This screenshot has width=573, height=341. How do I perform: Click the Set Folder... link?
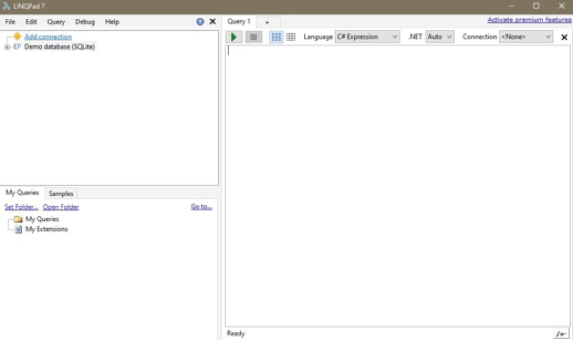(21, 207)
